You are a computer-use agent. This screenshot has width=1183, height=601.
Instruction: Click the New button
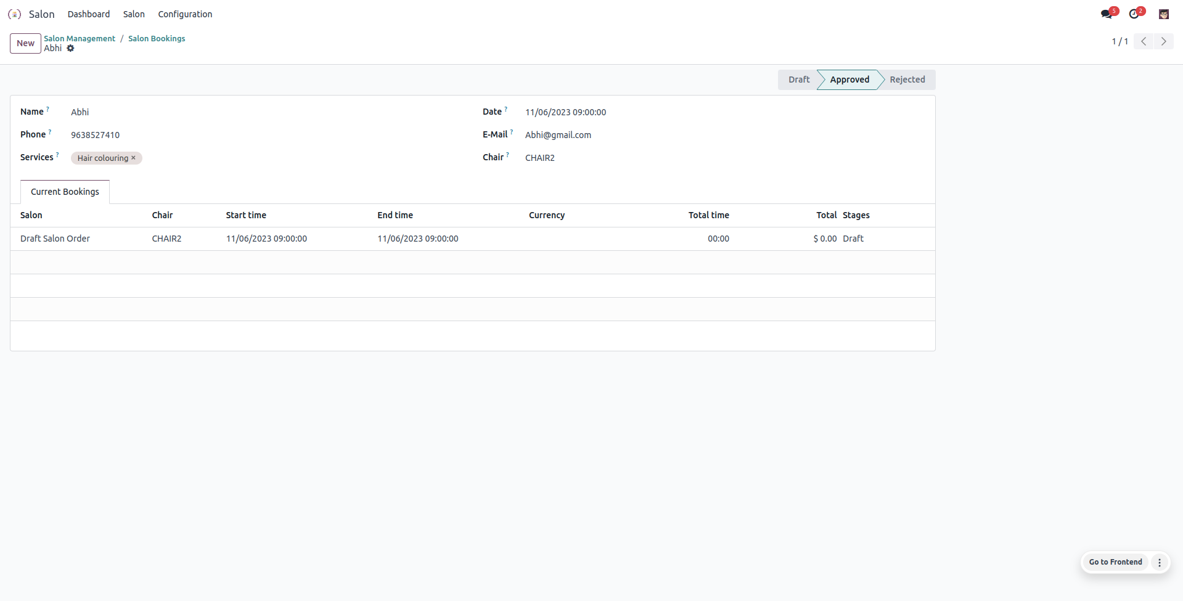(25, 43)
